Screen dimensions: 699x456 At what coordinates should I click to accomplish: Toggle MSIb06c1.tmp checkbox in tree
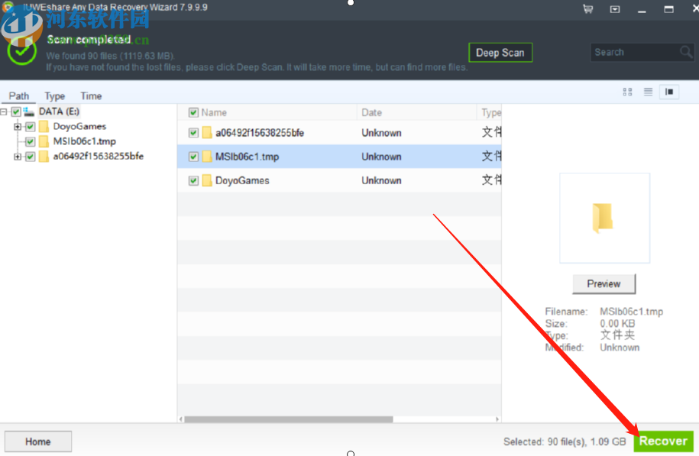point(31,142)
